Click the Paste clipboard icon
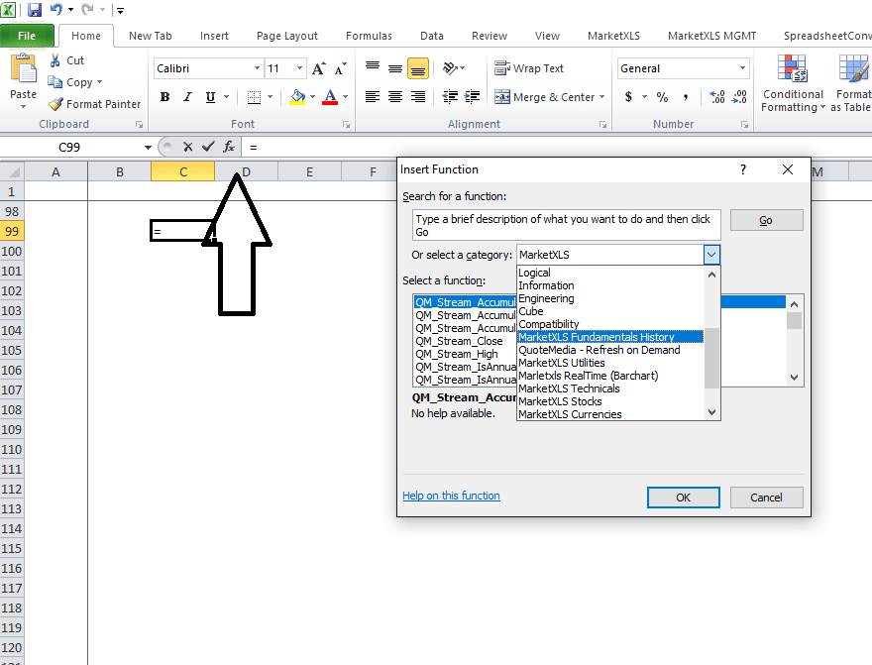This screenshot has height=665, width=872. (x=24, y=68)
